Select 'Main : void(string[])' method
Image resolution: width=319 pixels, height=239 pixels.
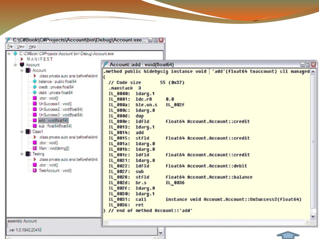point(54,148)
